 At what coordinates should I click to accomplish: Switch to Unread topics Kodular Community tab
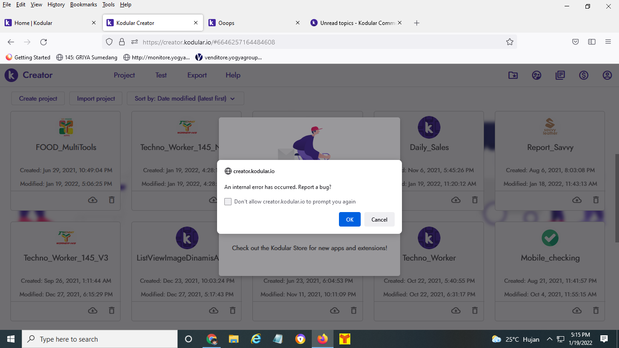(357, 23)
